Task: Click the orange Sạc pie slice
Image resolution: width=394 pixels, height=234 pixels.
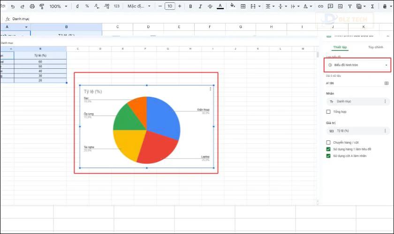Action: 139,107
